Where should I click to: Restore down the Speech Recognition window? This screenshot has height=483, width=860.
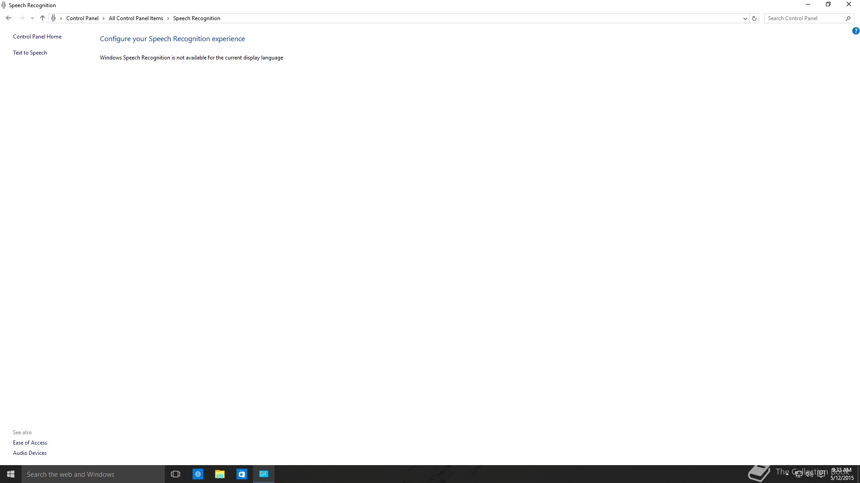pos(828,4)
